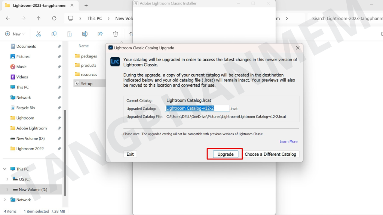Click the Delete trash icon
Image resolution: width=383 pixels, height=215 pixels.
click(x=116, y=34)
